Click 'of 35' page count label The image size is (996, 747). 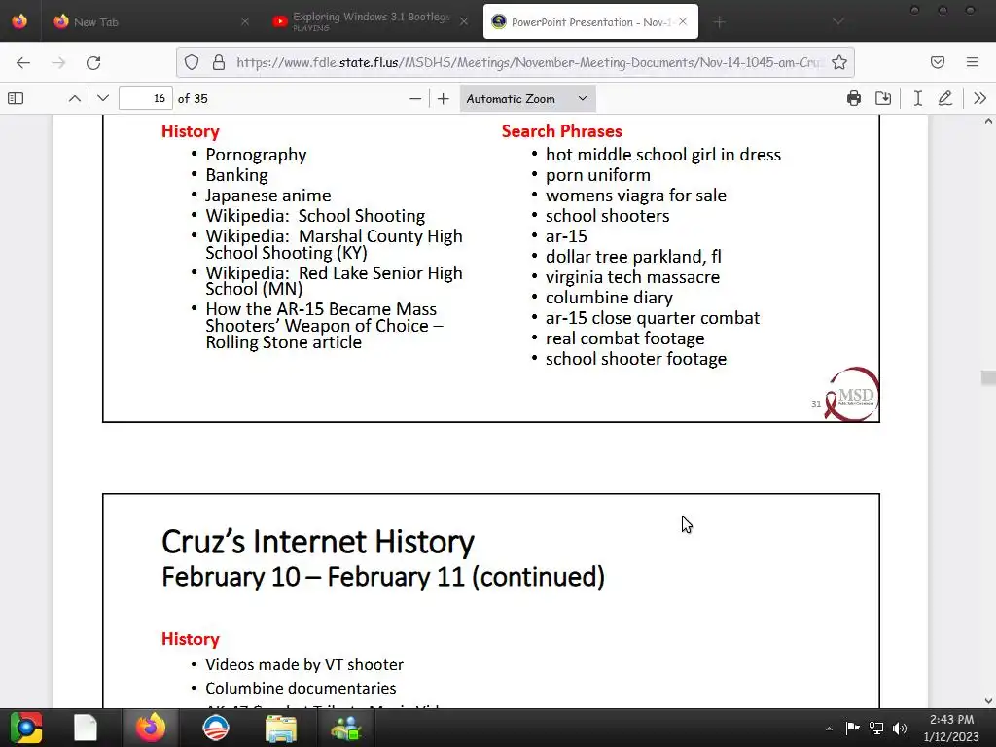tap(194, 98)
